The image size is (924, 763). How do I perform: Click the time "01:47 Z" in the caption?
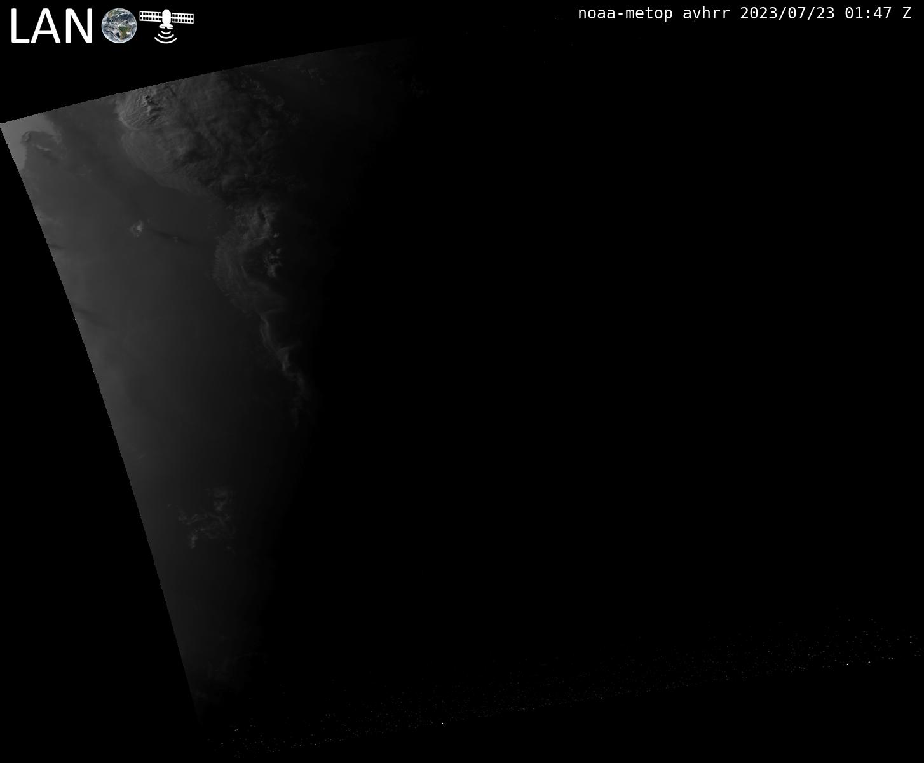878,13
